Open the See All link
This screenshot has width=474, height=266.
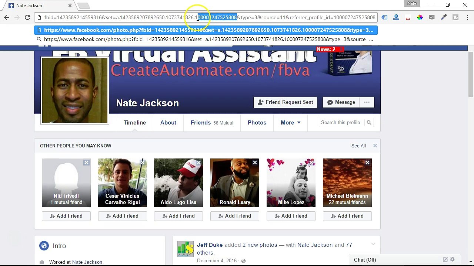358,146
